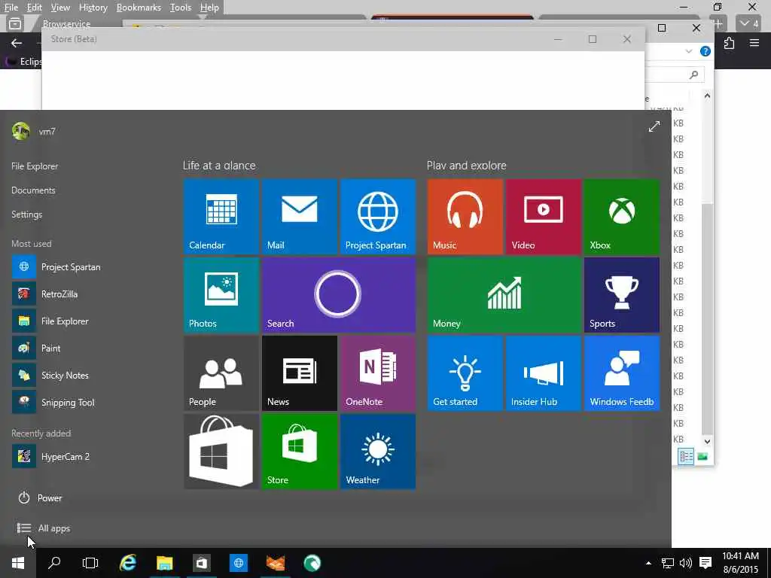Viewport: 771px width, 578px height.
Task: Open the Weather tile
Action: [x=378, y=452]
